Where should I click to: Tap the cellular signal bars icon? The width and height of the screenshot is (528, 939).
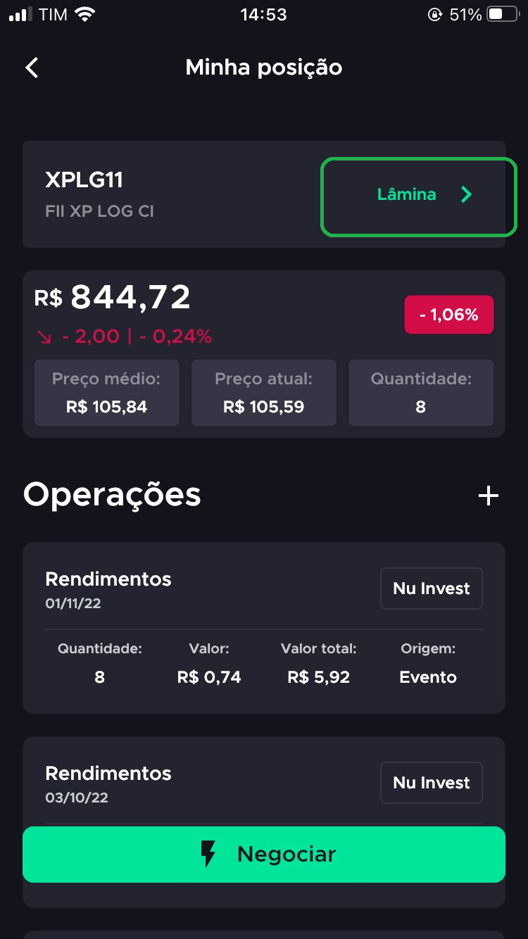point(20,14)
